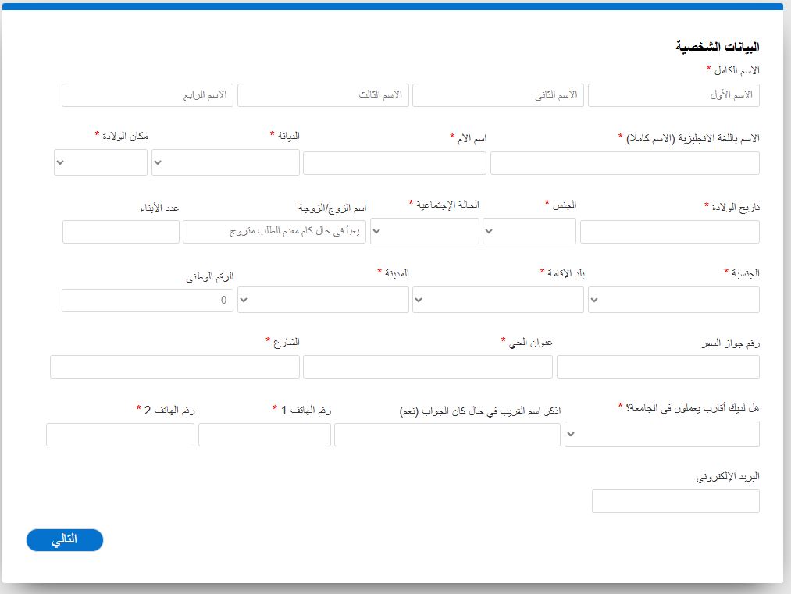The image size is (791, 594).
Task: Click the الشارع (street) input field
Action: pos(175,367)
